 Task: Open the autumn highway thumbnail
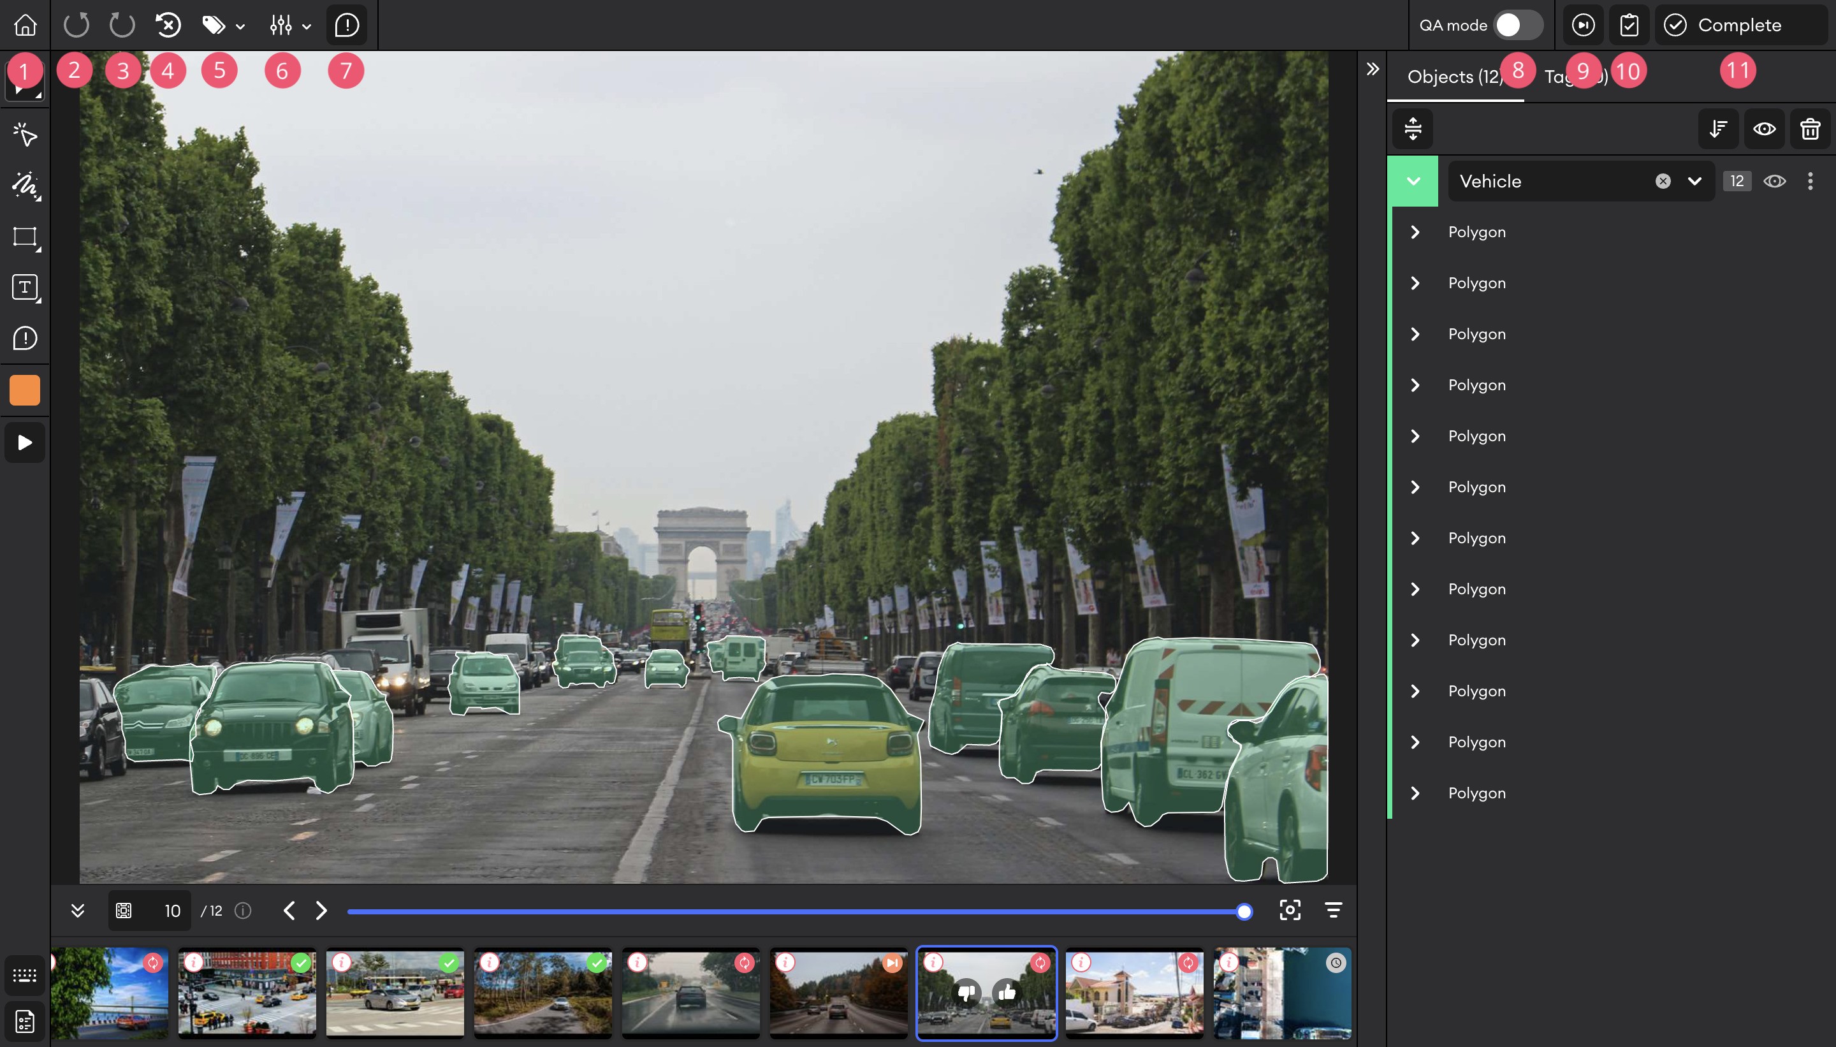point(839,993)
